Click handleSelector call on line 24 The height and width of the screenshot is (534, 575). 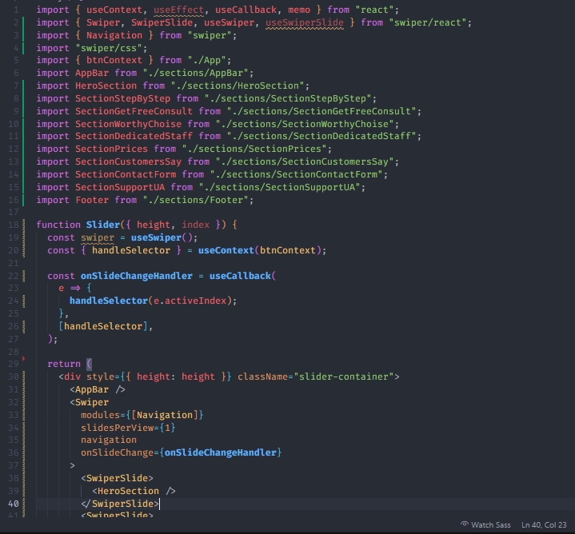109,301
